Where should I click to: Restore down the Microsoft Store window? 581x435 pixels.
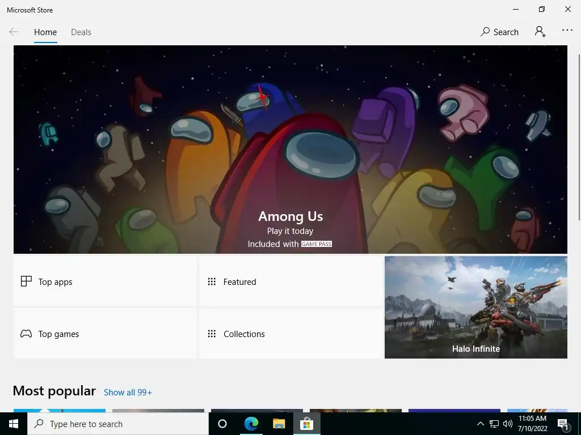[542, 9]
